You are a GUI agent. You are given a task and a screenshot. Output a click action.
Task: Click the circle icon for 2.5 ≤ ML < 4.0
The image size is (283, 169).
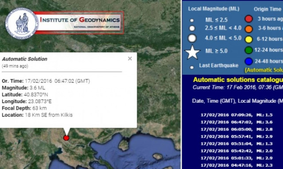(192, 28)
